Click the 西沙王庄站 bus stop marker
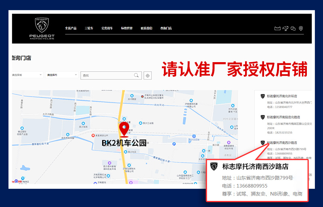The width and height of the screenshot is (323, 207). [194, 136]
